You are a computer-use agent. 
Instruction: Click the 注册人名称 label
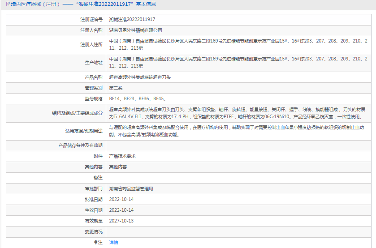pyautogui.click(x=91, y=30)
